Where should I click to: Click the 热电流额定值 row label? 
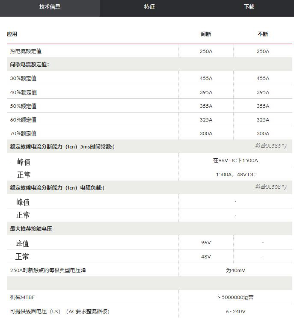tap(26, 51)
